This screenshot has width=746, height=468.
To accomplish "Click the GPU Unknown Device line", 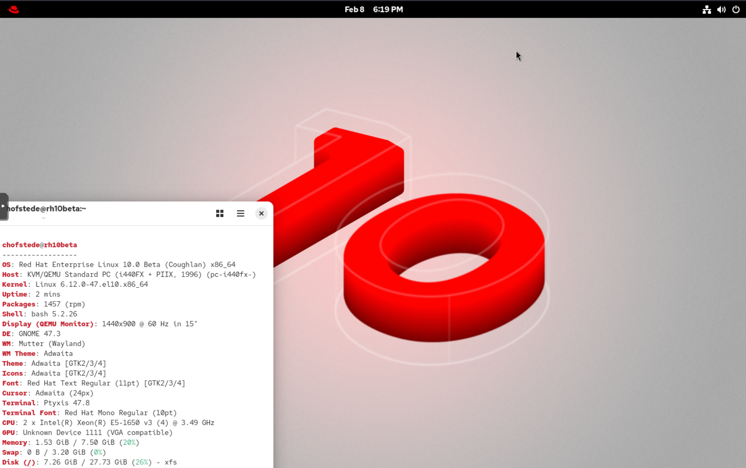I will coord(87,433).
